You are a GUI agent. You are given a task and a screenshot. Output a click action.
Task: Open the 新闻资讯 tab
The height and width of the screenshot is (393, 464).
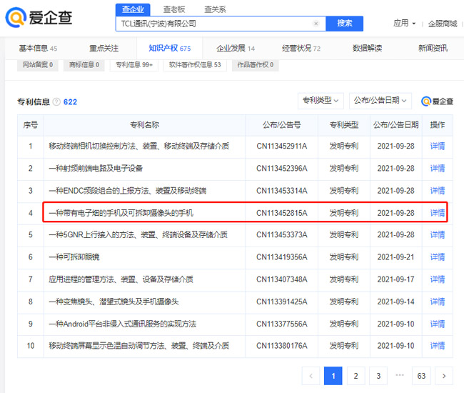433,48
